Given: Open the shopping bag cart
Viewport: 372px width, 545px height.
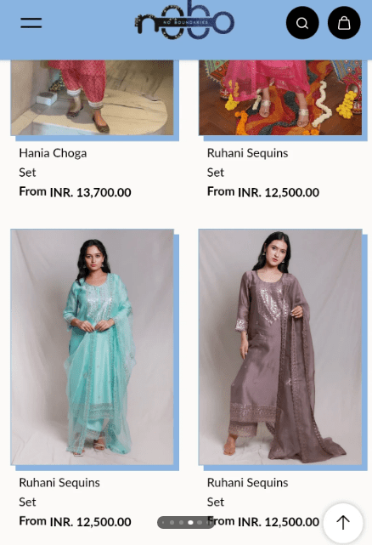Looking at the screenshot, I should pyautogui.click(x=344, y=23).
